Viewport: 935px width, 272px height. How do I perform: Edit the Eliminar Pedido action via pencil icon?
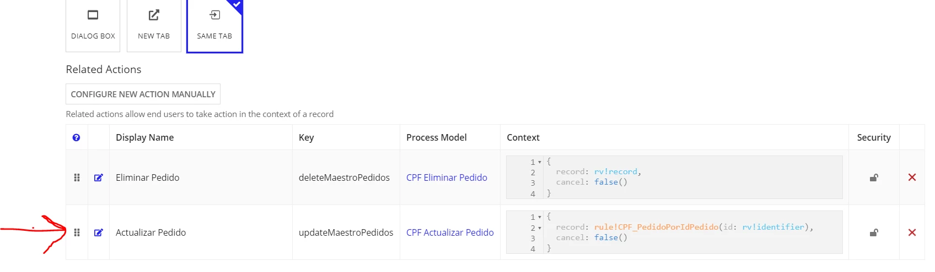[x=98, y=177]
